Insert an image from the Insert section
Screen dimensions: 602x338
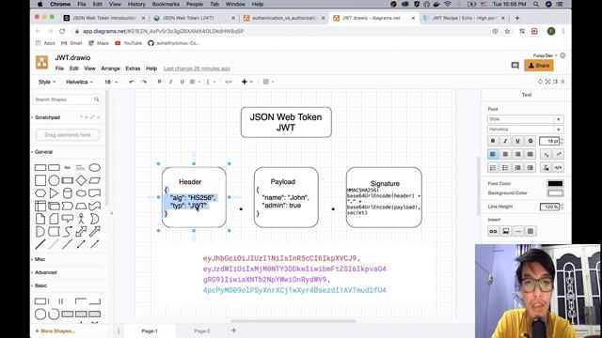(x=506, y=231)
